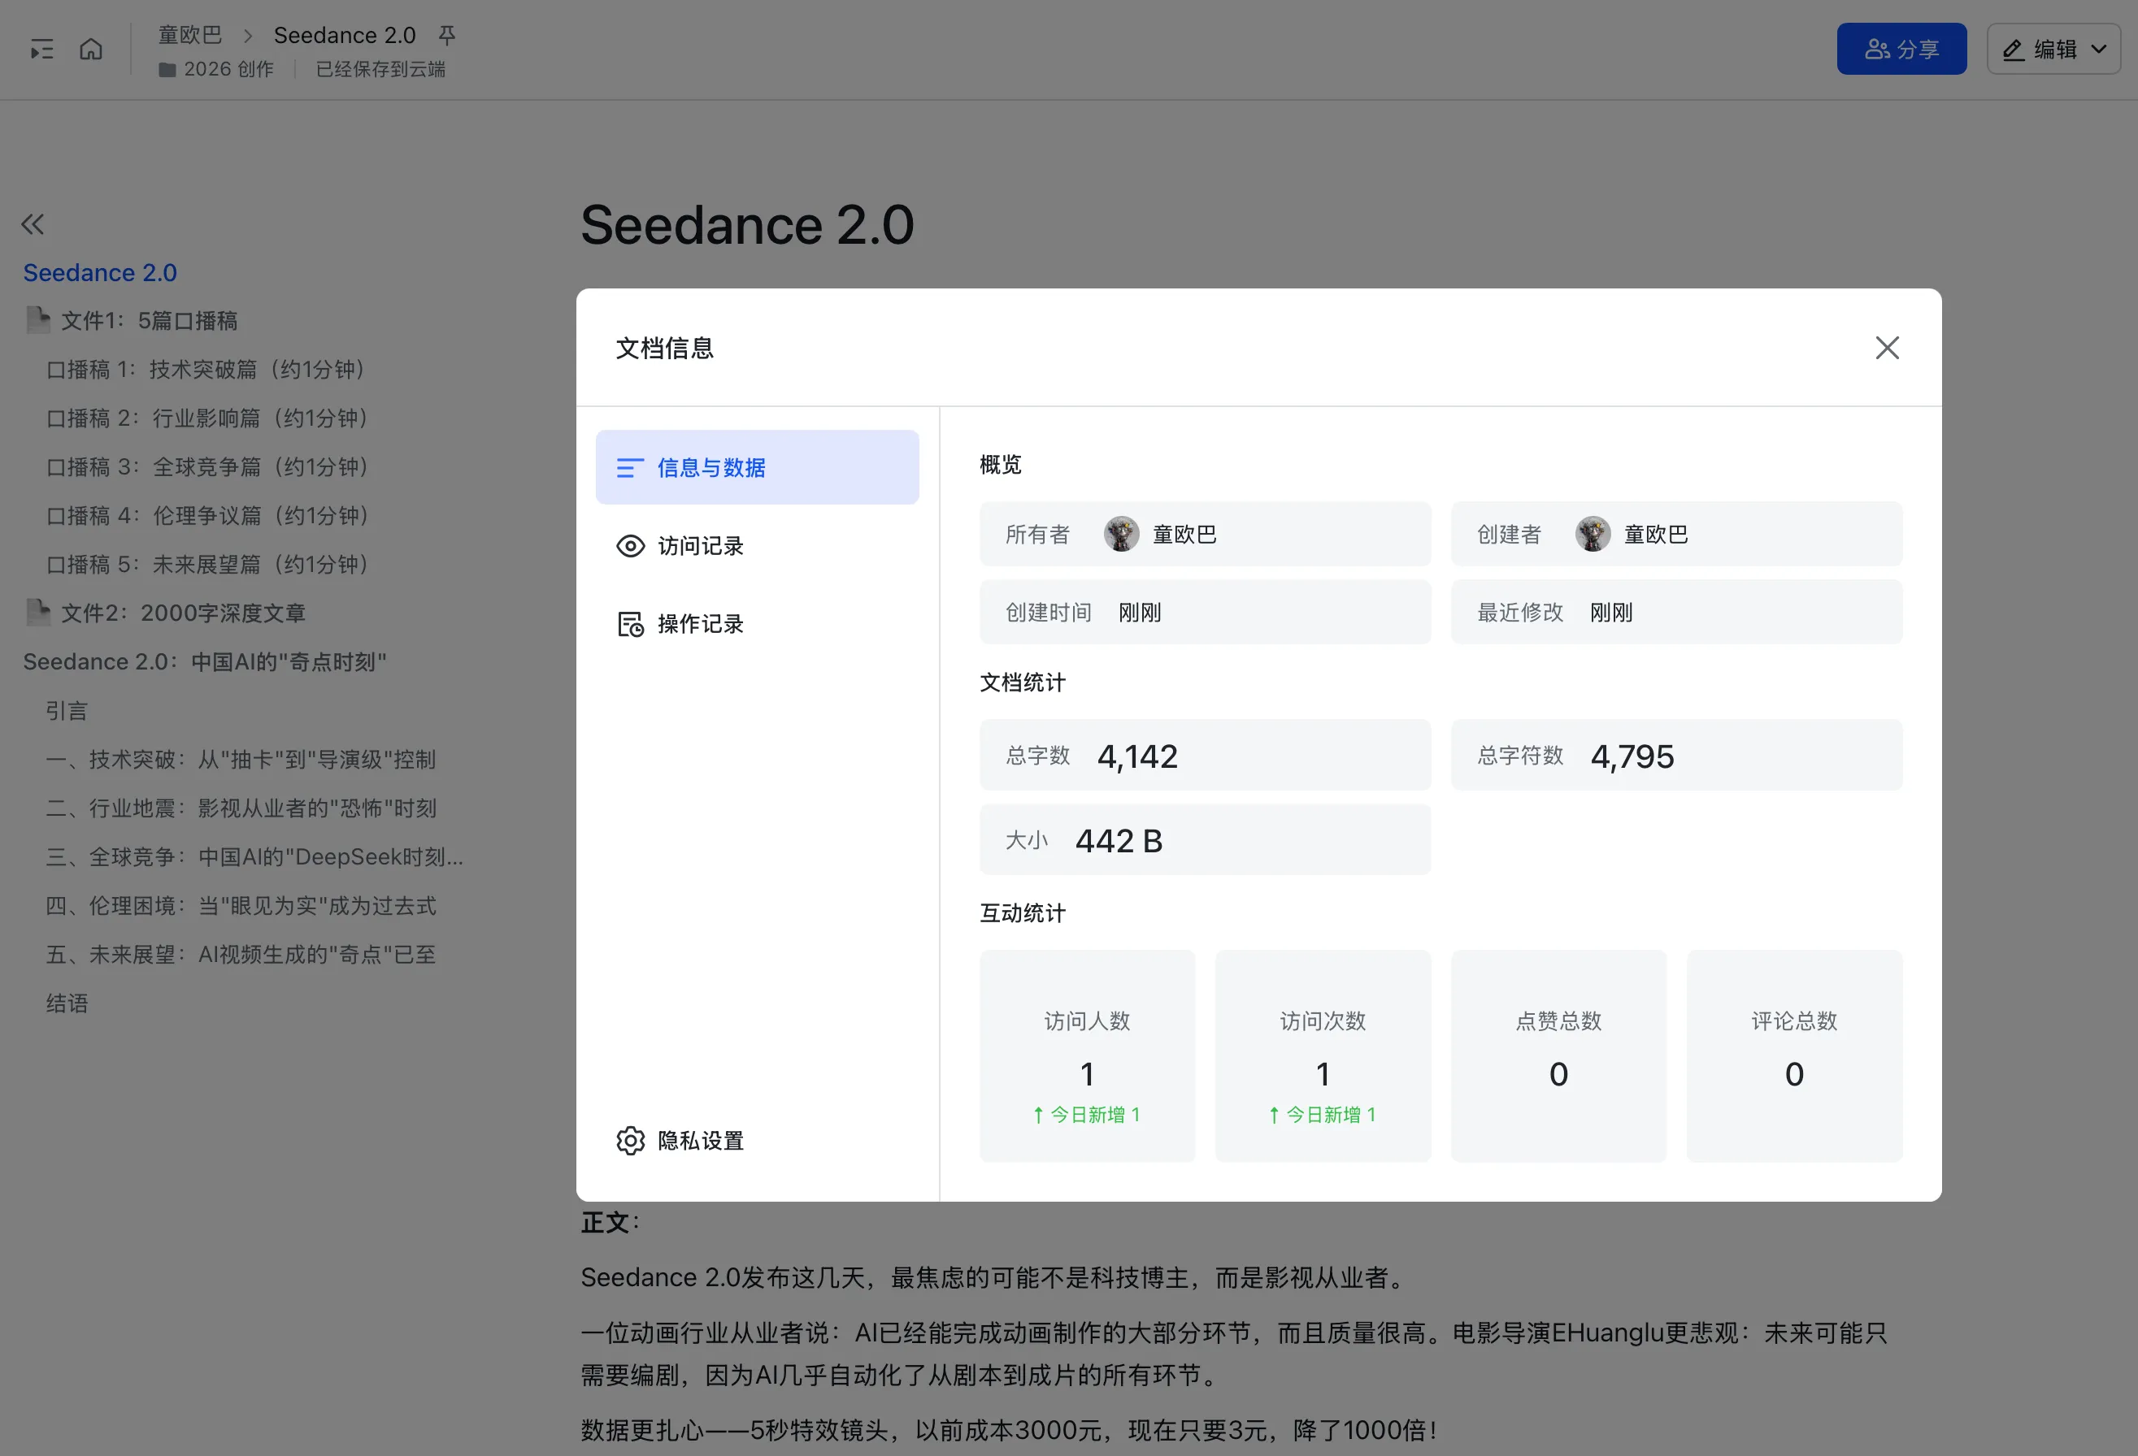Jump to 口播稿 3：全球竞争篇 heading

(x=208, y=467)
